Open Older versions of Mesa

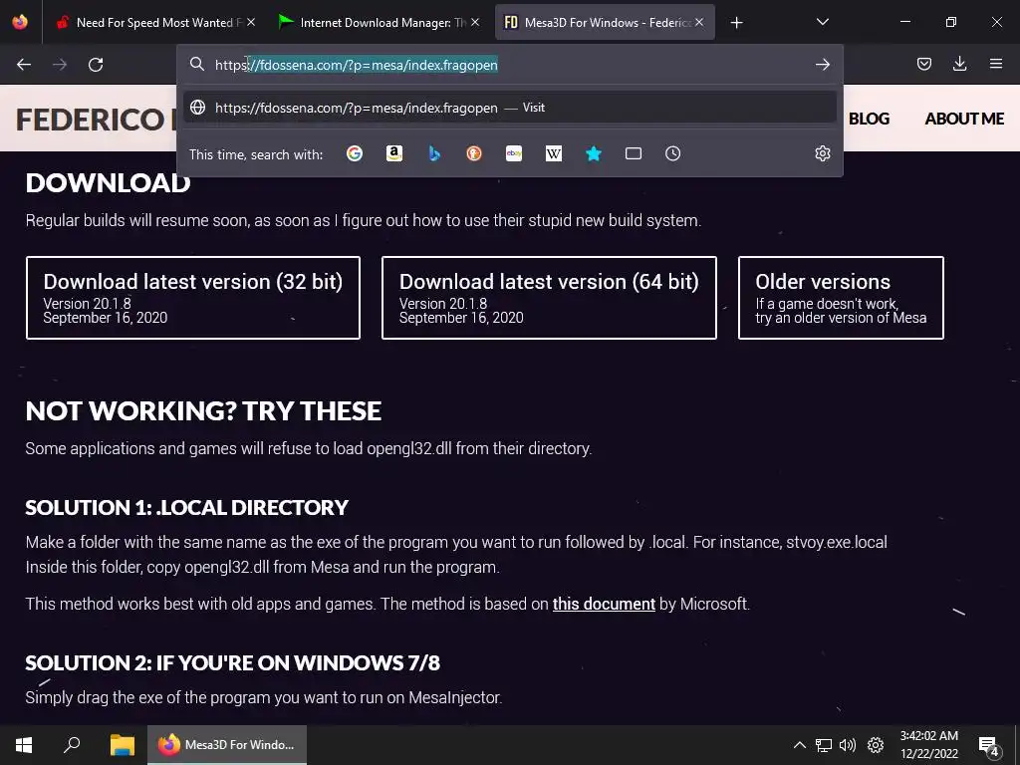pyautogui.click(x=841, y=298)
